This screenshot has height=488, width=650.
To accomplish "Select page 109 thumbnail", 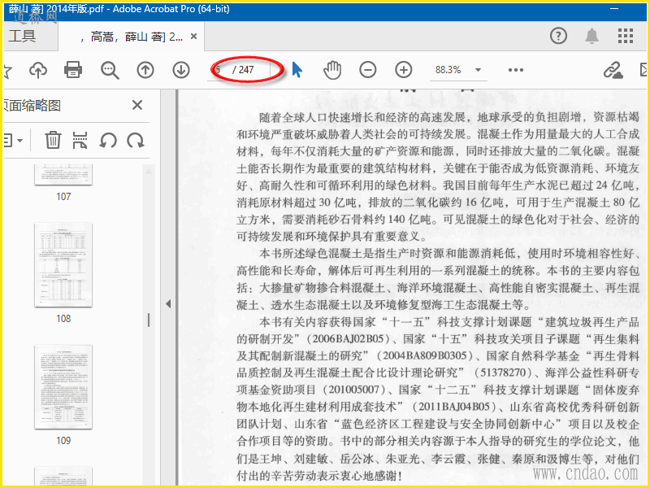I will point(63,387).
